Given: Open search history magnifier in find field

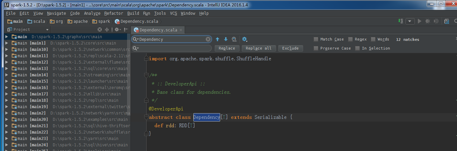Looking at the screenshot, I should (135, 39).
